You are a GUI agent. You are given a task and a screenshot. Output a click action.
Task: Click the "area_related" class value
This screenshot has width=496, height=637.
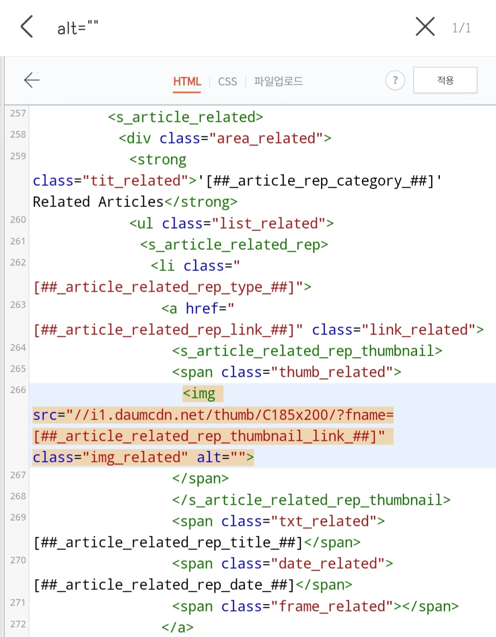coord(266,138)
